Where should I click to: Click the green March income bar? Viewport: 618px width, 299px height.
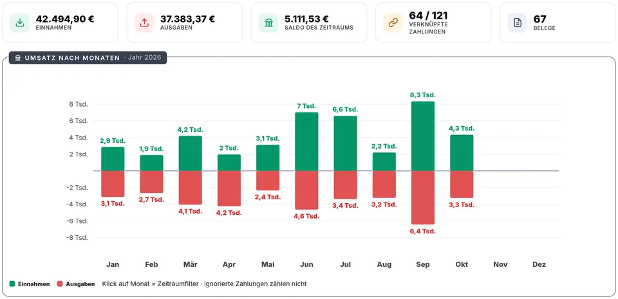191,154
